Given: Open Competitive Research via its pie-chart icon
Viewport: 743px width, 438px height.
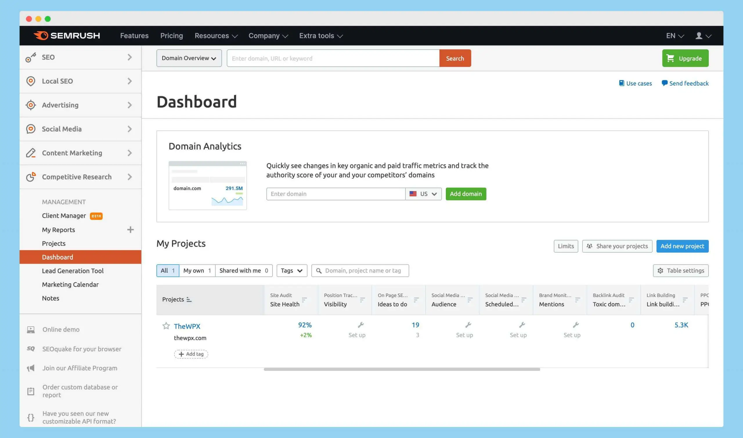Looking at the screenshot, I should click(x=31, y=177).
